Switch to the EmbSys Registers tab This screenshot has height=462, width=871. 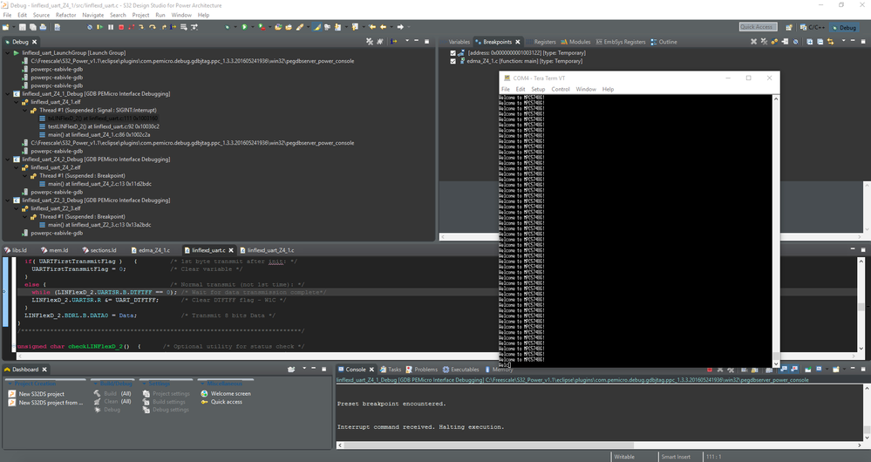pyautogui.click(x=621, y=42)
